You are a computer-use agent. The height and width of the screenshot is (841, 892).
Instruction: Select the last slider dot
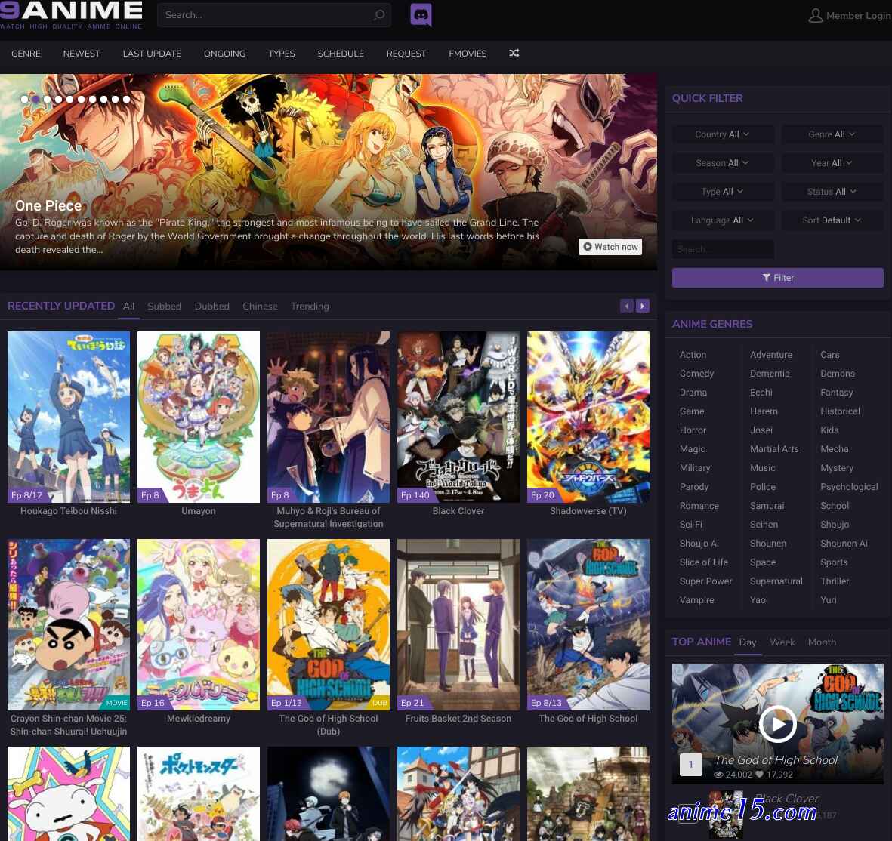126,99
